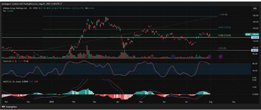Click the purple lightning event marker
The height and width of the screenshot is (110, 261).
click(x=210, y=57)
